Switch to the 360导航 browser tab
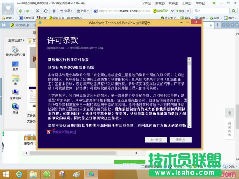The height and width of the screenshot is (179, 239). pyautogui.click(x=23, y=25)
